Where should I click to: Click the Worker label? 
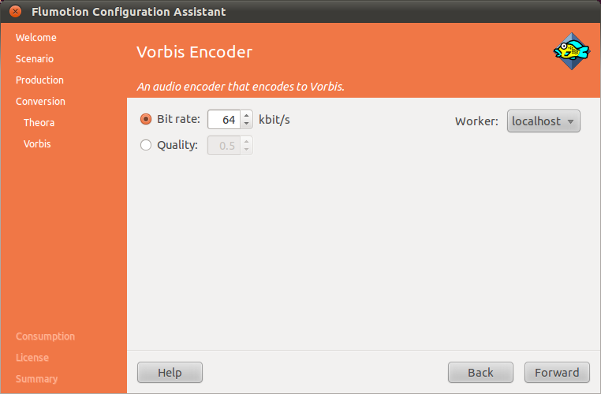coord(476,121)
